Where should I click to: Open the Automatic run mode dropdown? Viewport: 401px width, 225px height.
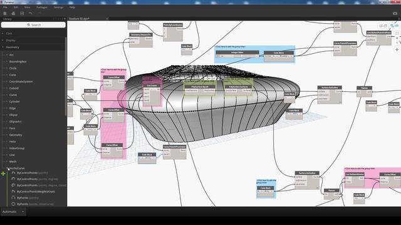13,211
